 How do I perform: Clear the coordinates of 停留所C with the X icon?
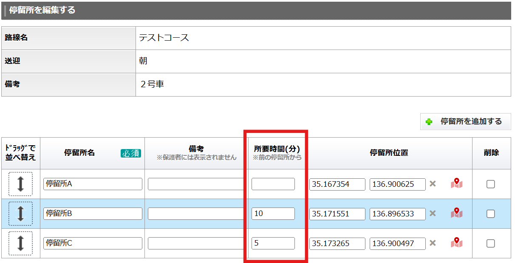pos(433,243)
